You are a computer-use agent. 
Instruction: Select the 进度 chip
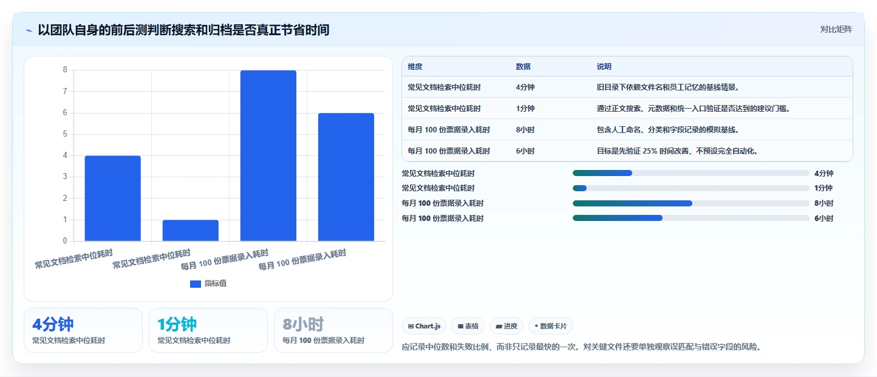point(507,326)
